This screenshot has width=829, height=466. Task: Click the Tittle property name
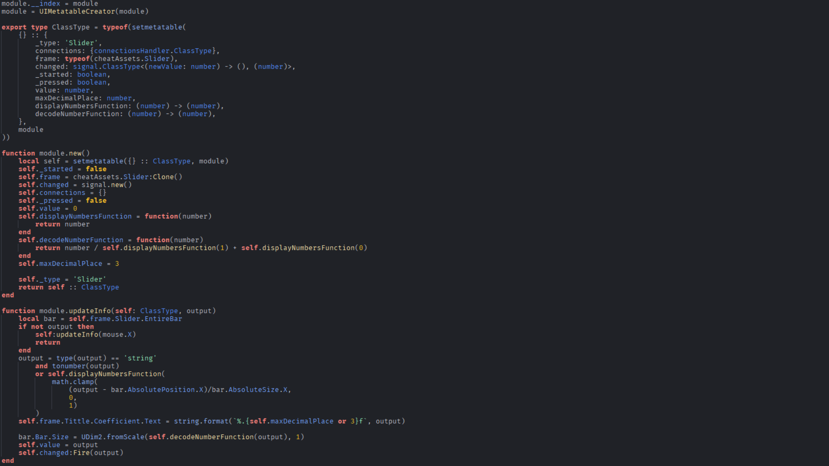77,422
